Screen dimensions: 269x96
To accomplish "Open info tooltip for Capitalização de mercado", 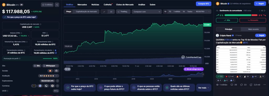I will click(40, 24).
